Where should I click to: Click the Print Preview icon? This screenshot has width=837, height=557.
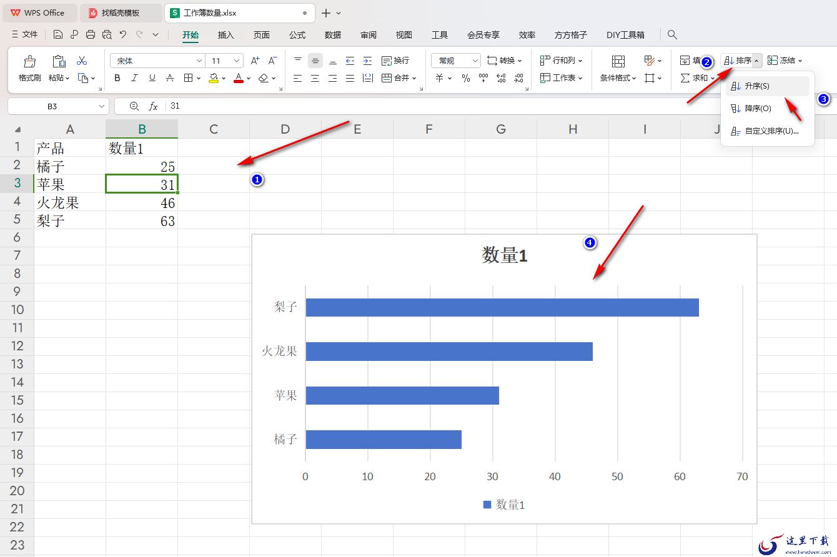click(107, 34)
